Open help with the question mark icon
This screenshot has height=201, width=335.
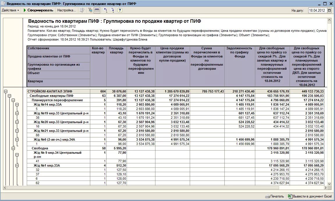pyautogui.click(x=120, y=10)
